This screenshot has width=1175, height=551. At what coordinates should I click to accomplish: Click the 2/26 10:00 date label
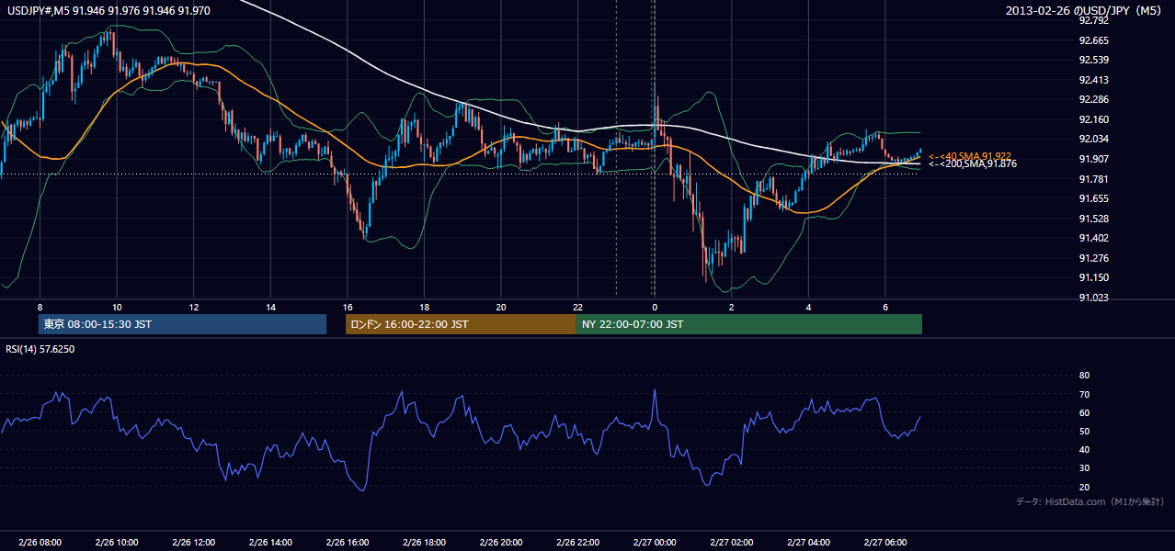117,543
